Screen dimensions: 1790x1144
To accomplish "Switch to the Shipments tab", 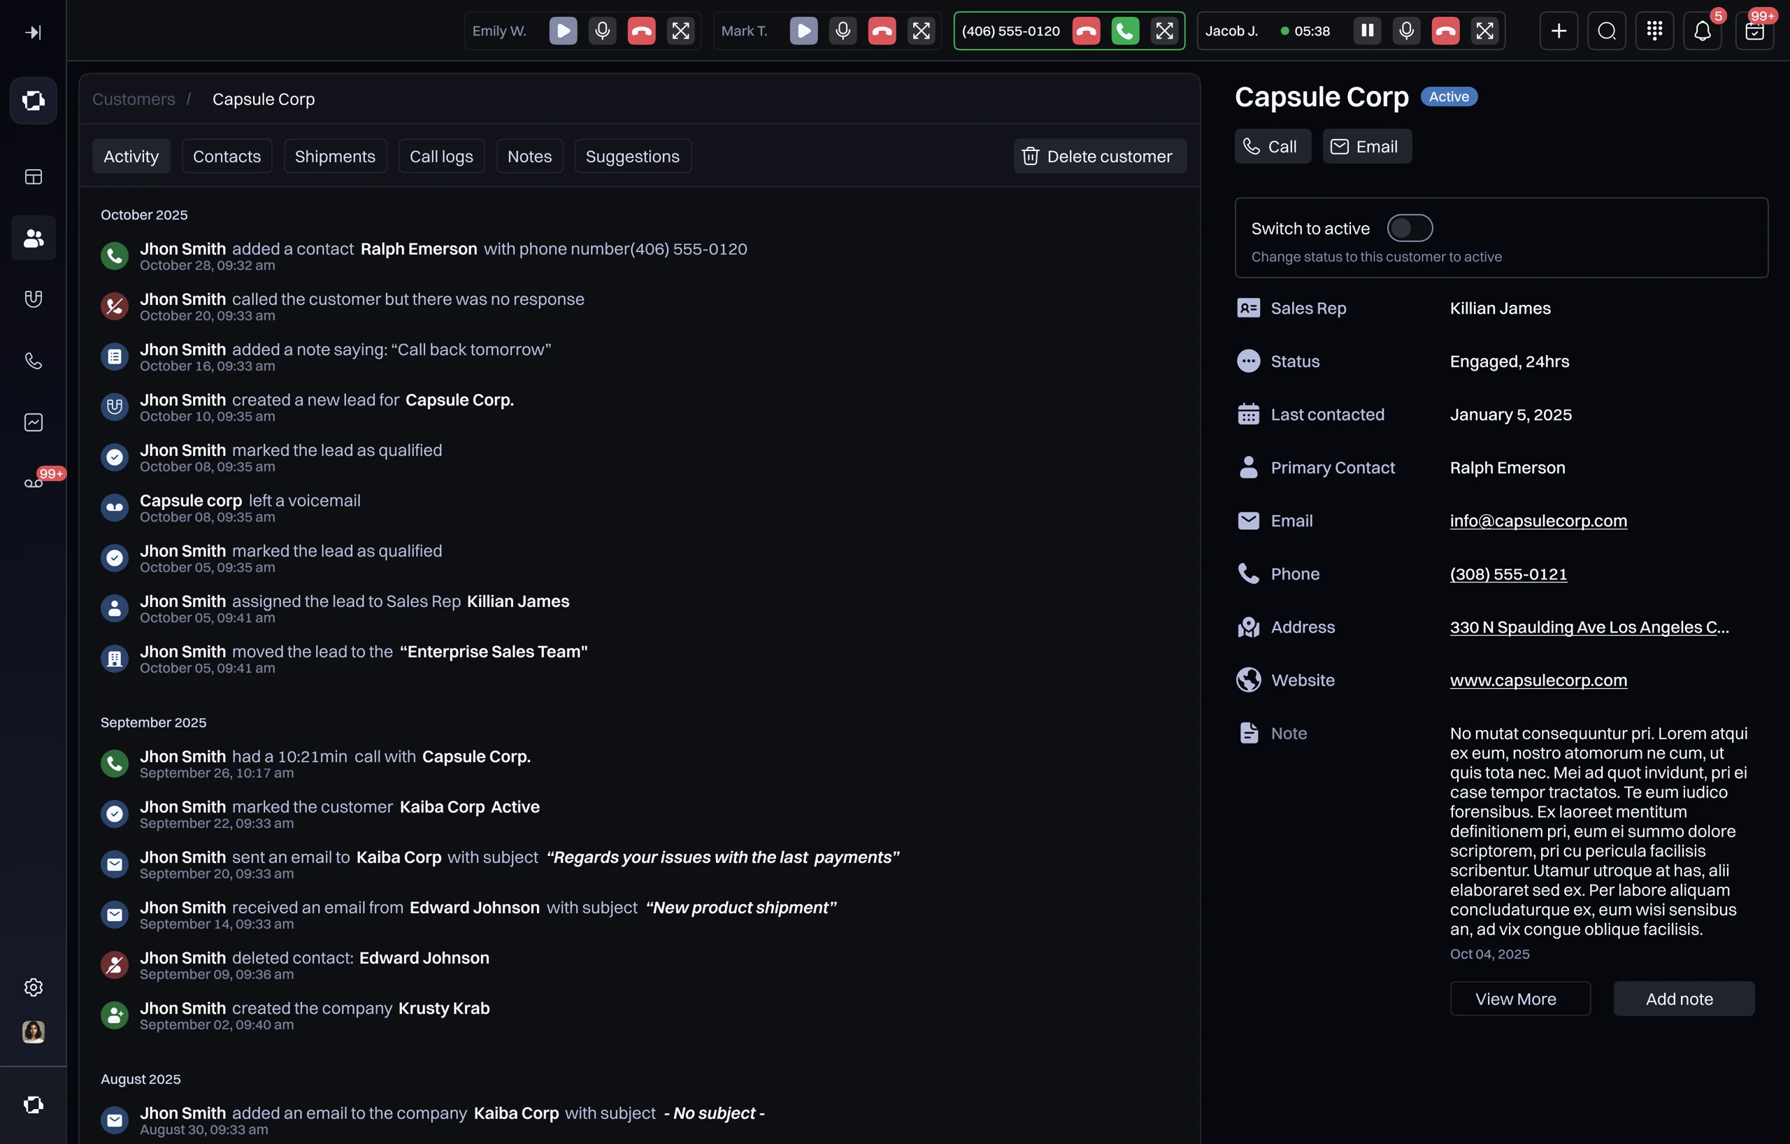I will 335,156.
